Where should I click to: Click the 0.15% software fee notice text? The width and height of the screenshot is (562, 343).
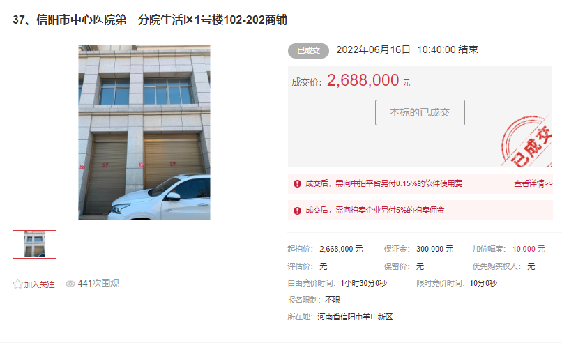click(383, 183)
